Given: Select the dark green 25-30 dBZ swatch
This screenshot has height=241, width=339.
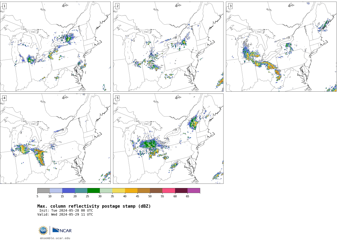Looking at the screenshot, I should (94, 191).
